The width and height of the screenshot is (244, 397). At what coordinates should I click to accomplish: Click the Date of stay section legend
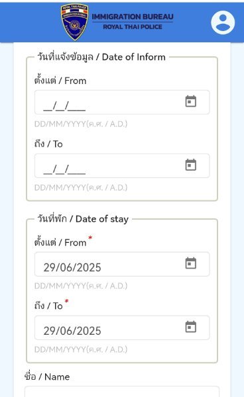click(83, 219)
